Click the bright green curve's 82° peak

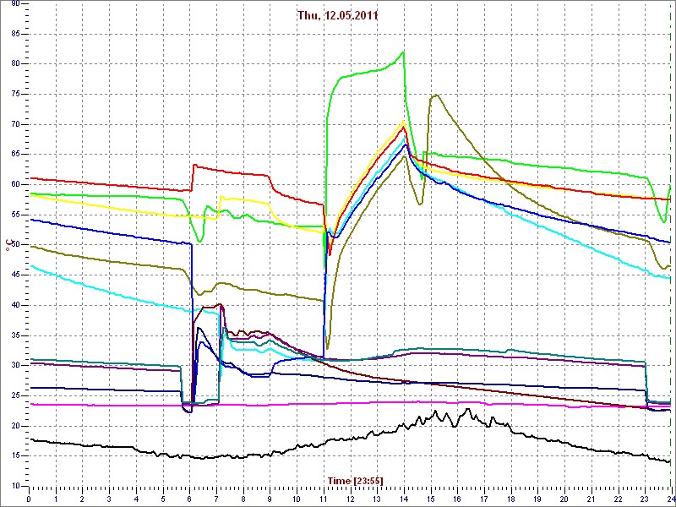[x=404, y=52]
